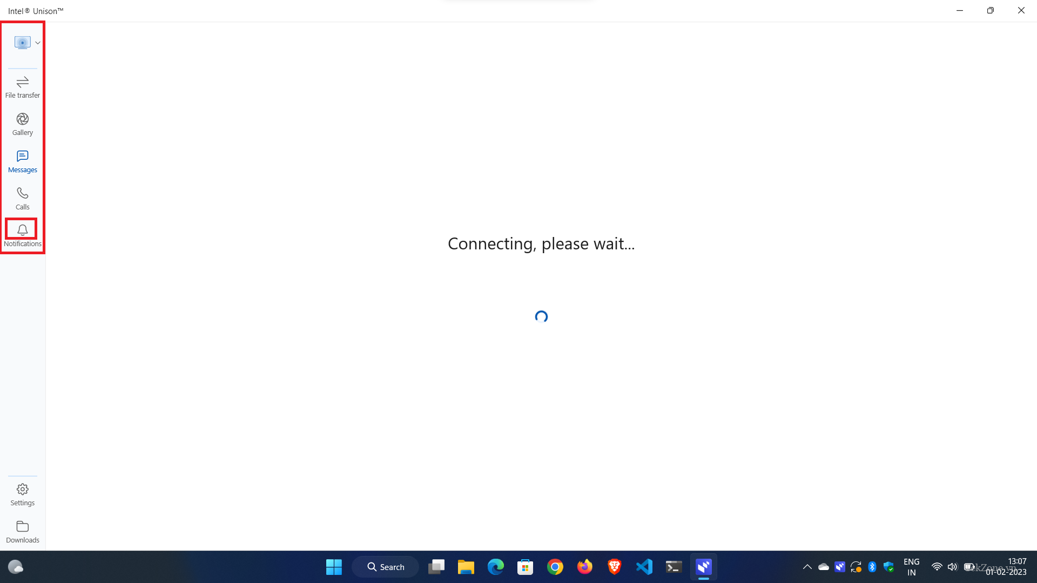Open the Gallery panel
1037x583 pixels.
tap(23, 123)
